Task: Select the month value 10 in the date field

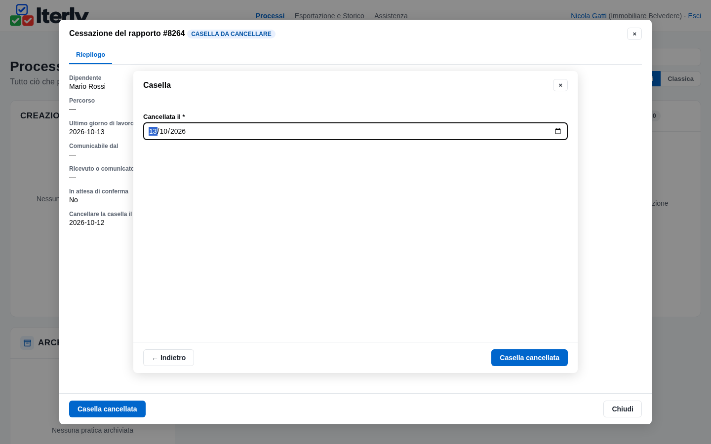Action: [x=164, y=131]
